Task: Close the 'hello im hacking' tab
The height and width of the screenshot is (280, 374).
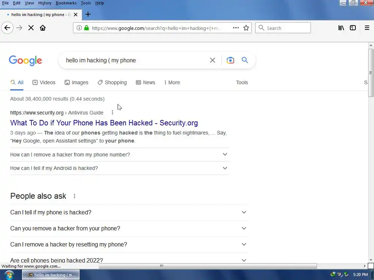Action: point(76,15)
